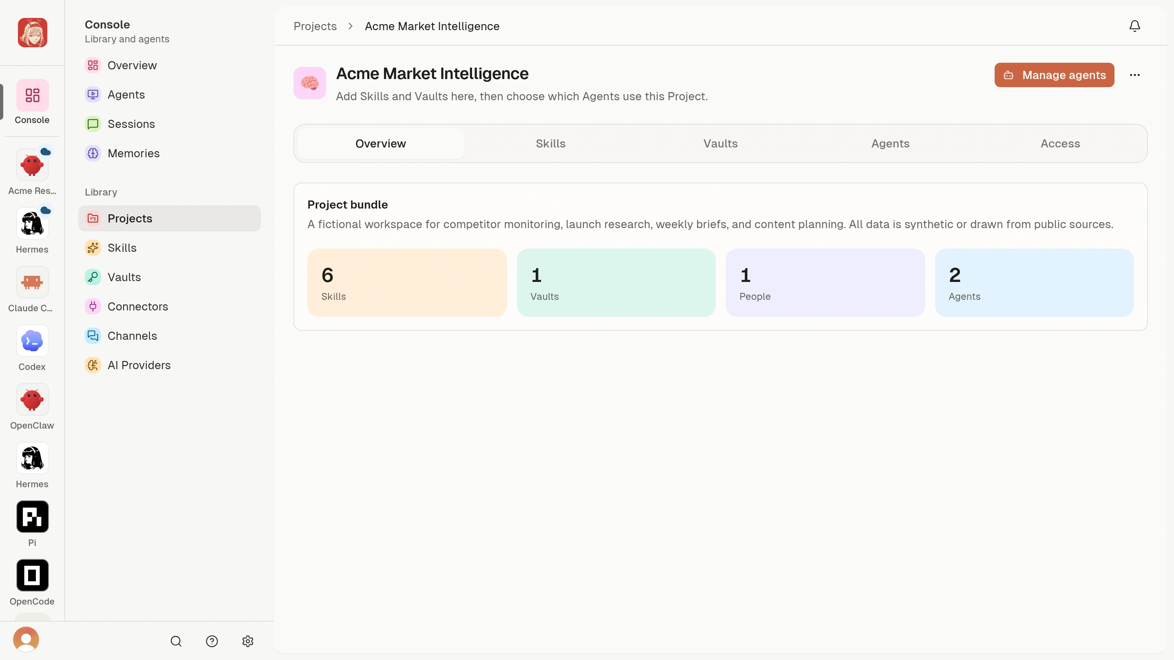Switch to the Vaults tab
The width and height of the screenshot is (1174, 660).
tap(721, 143)
